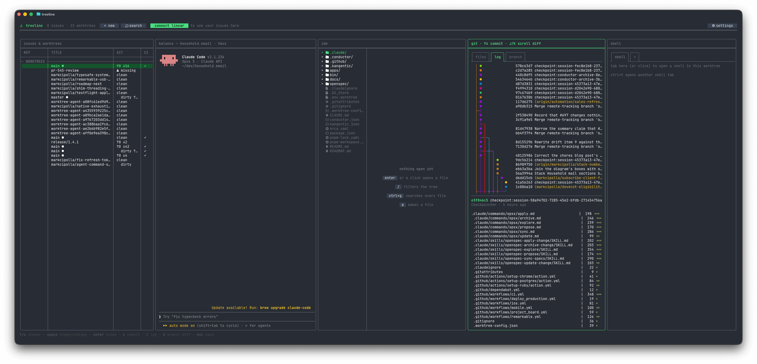Click the markdown icon of README.md
This screenshot has height=364, width=757.
[327, 147]
